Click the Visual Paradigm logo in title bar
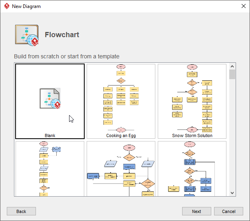Image resolution: width=250 pixels, height=221 pixels. pyautogui.click(x=6, y=6)
